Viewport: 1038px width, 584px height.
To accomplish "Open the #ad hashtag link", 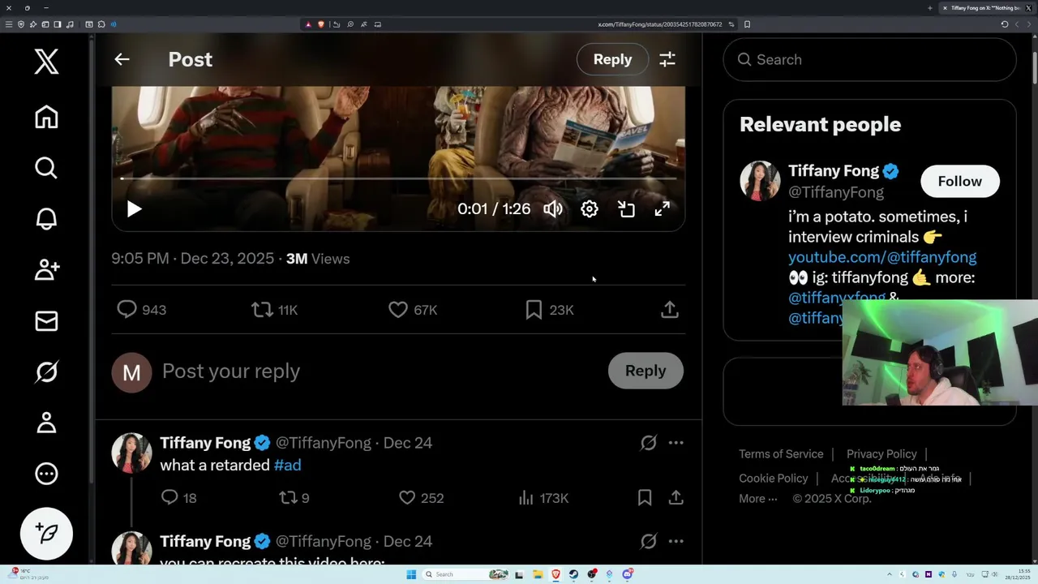I will coord(287,466).
